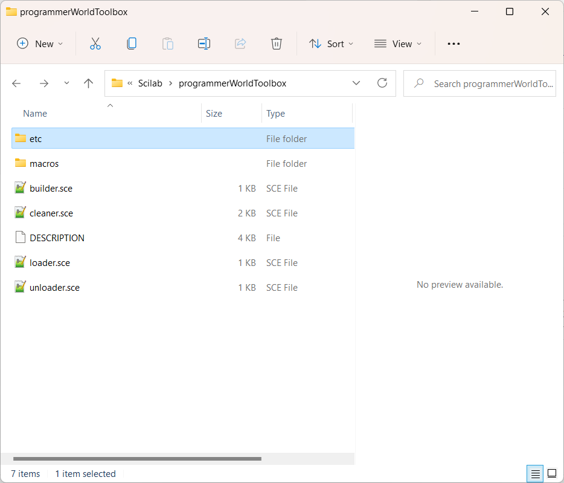Select the macros folder name
The width and height of the screenshot is (564, 483).
click(44, 164)
